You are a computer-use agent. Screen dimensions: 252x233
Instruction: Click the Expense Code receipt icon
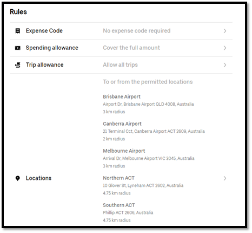tap(18, 31)
